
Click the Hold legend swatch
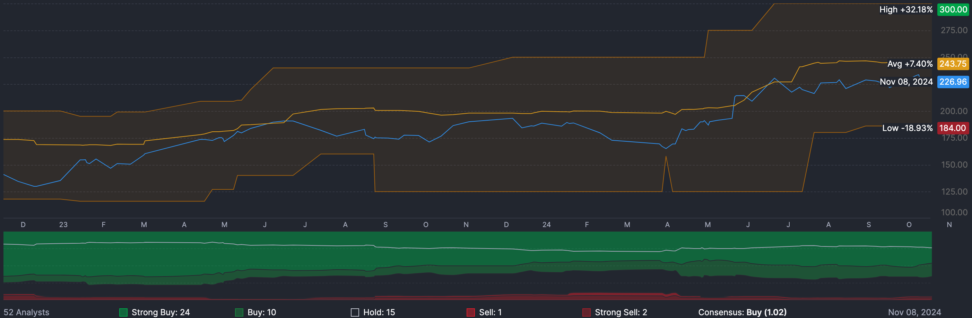(x=355, y=312)
